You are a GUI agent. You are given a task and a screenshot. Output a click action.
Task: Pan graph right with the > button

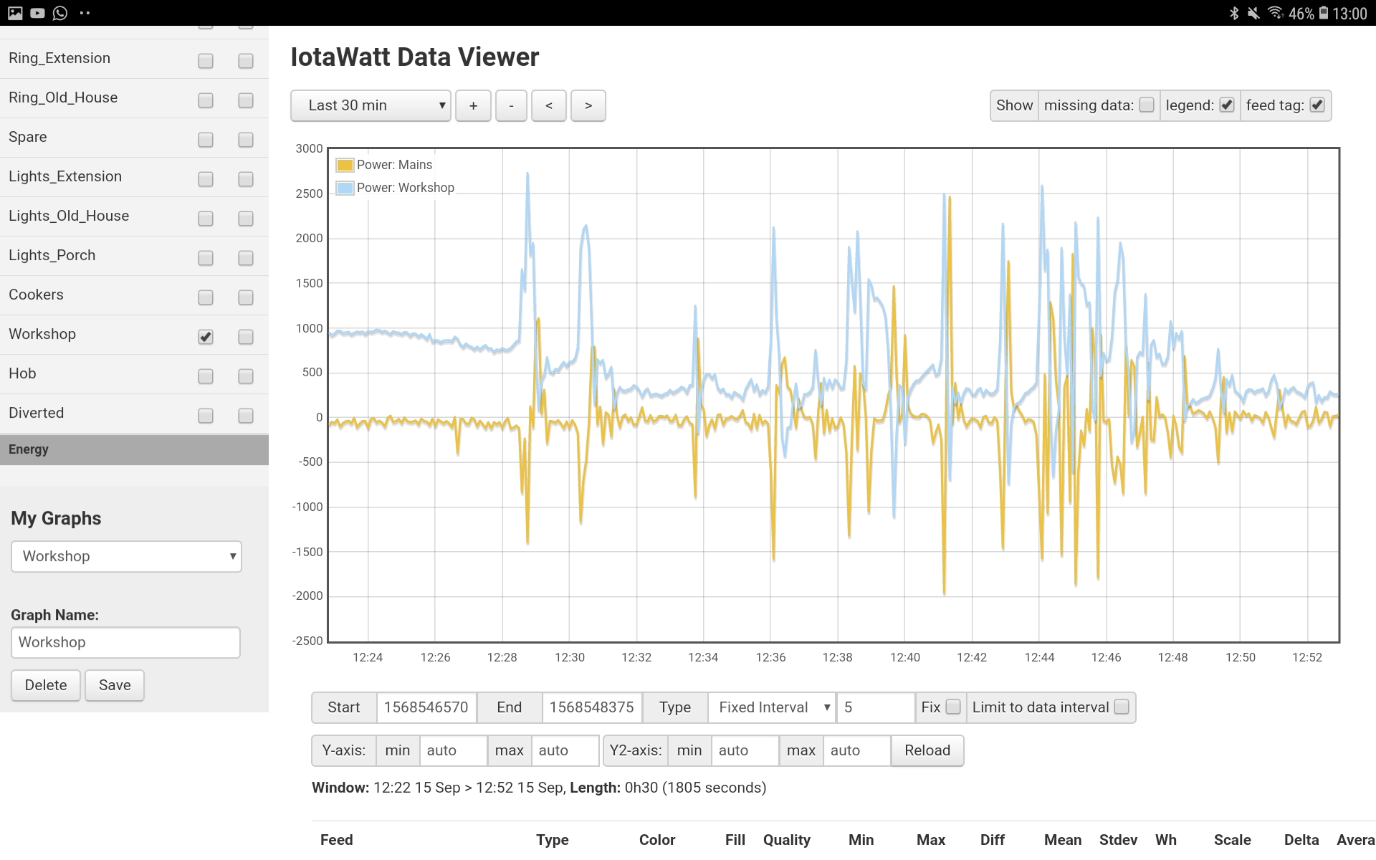(588, 105)
